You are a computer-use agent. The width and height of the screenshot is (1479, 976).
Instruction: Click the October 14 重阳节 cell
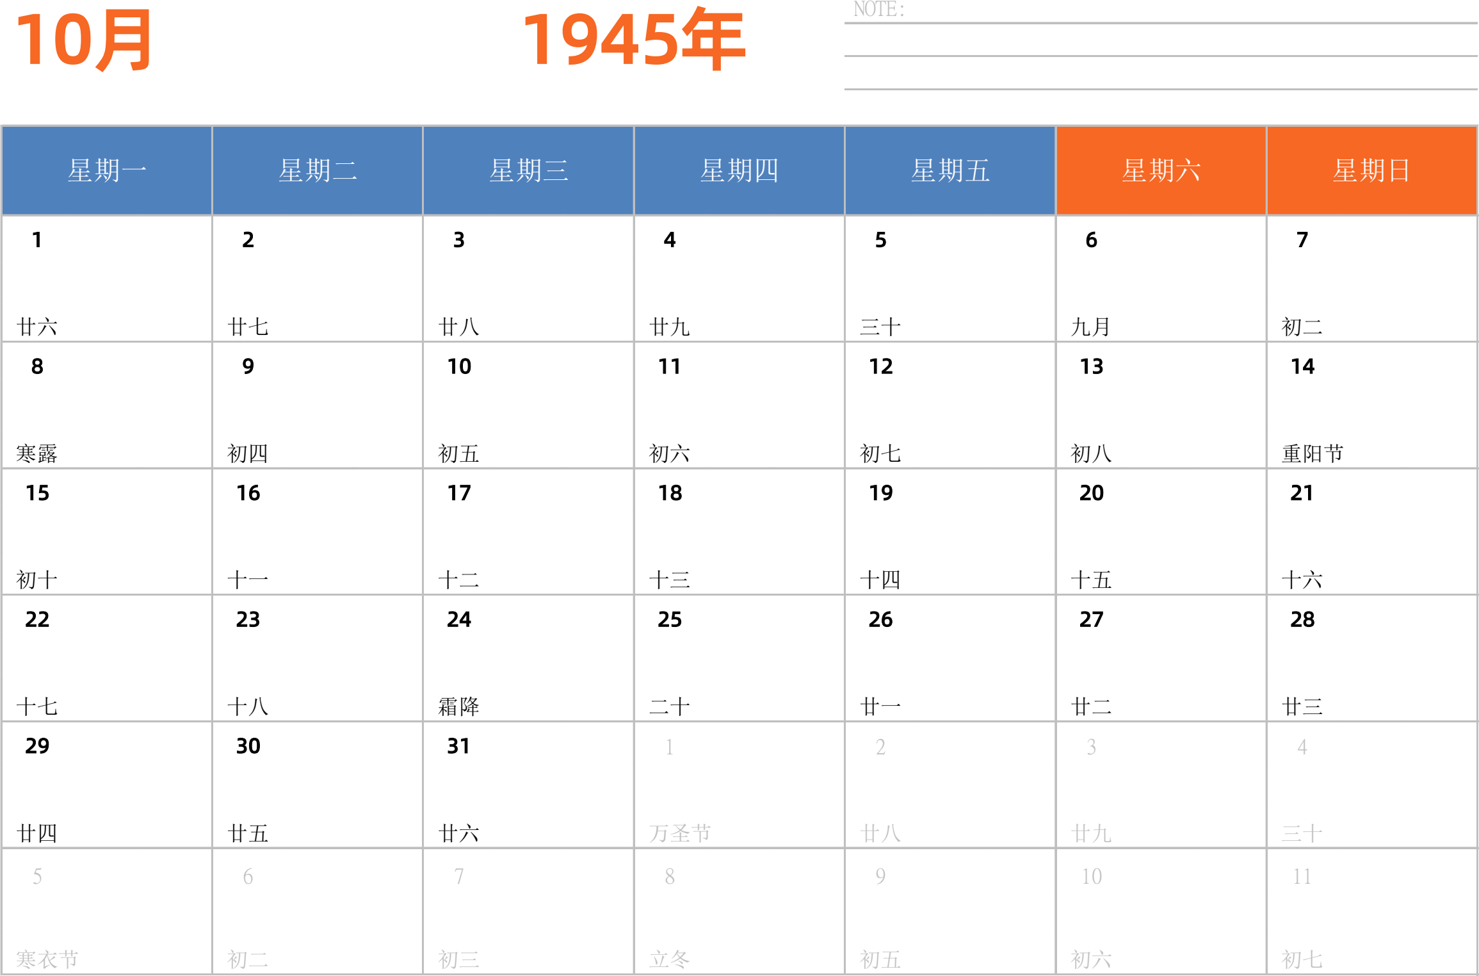click(x=1371, y=405)
